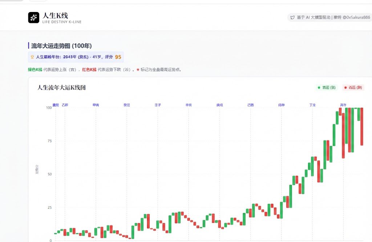Click the y-axis value 75
372x242 pixels.
[49, 141]
